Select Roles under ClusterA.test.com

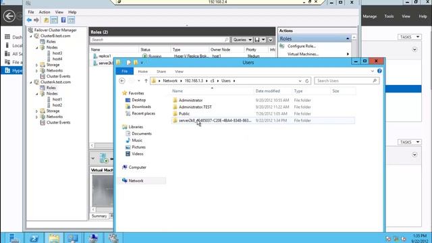point(51,88)
